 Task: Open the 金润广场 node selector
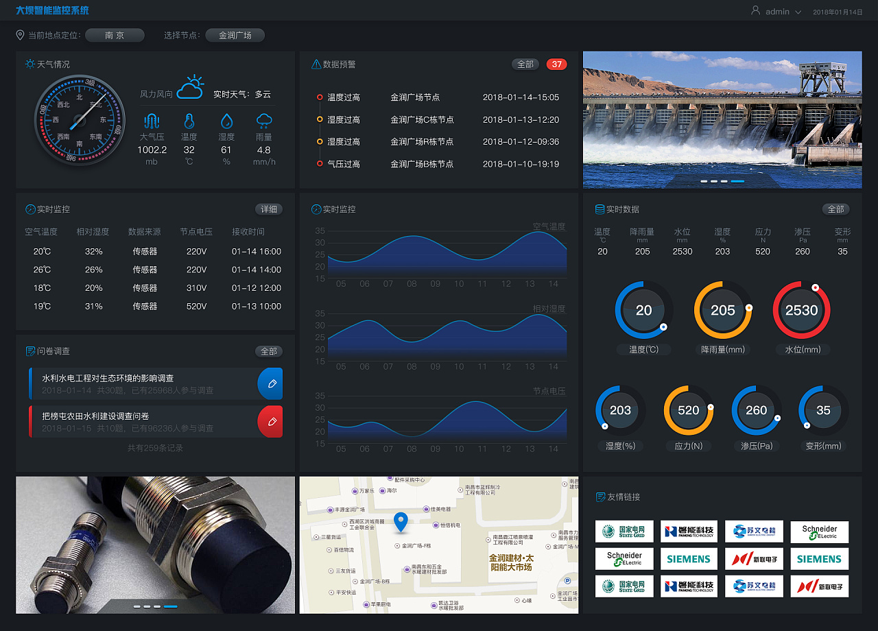[x=235, y=35]
